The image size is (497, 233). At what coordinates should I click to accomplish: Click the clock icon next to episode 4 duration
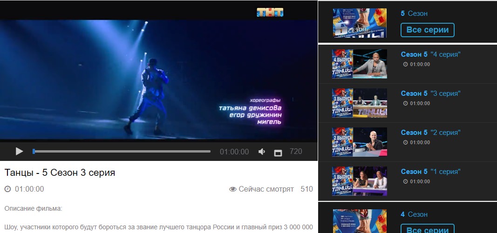(405, 64)
